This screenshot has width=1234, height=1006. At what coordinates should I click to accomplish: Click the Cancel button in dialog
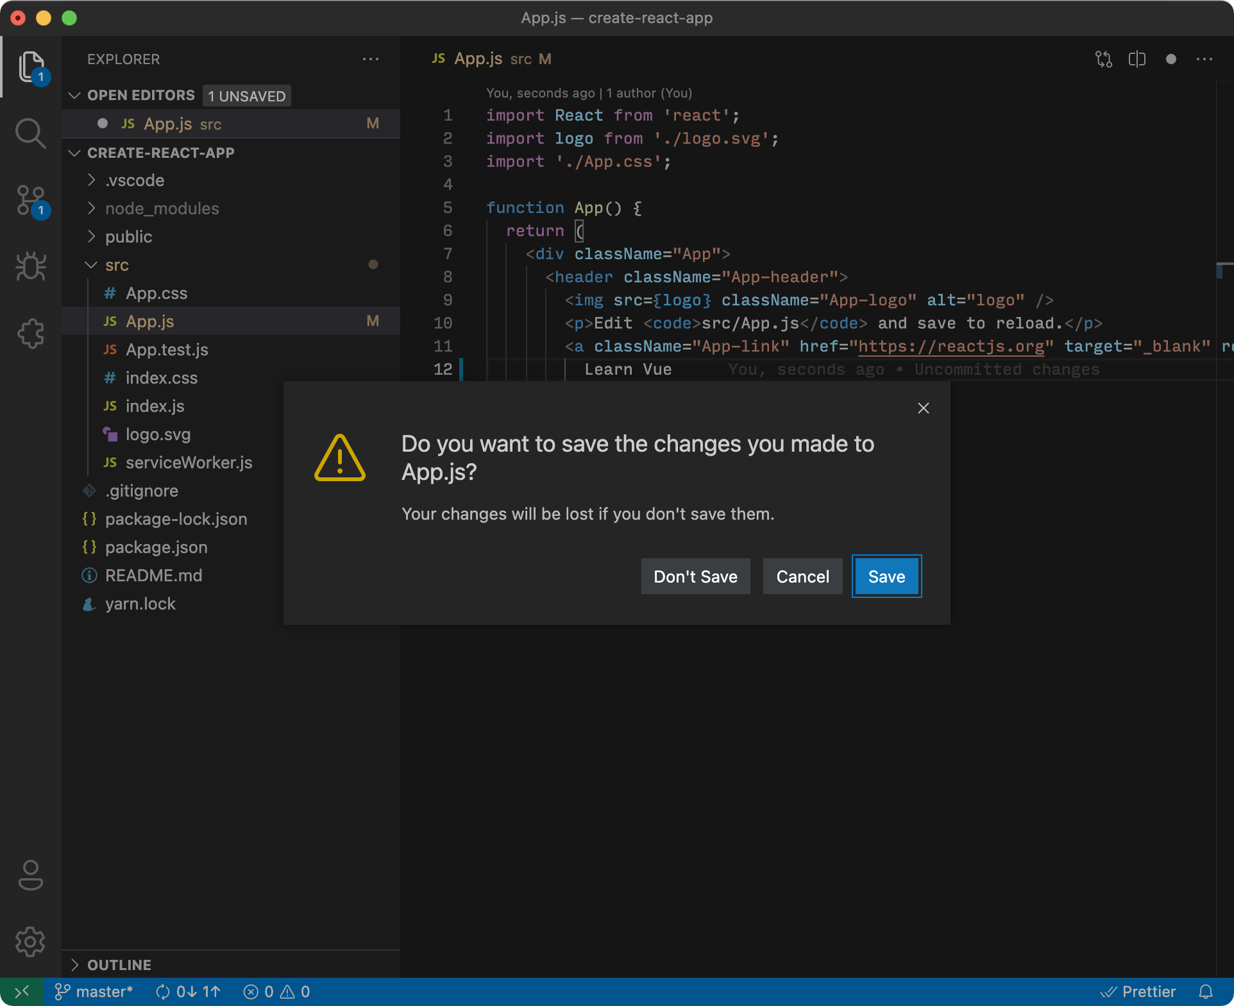click(x=804, y=575)
